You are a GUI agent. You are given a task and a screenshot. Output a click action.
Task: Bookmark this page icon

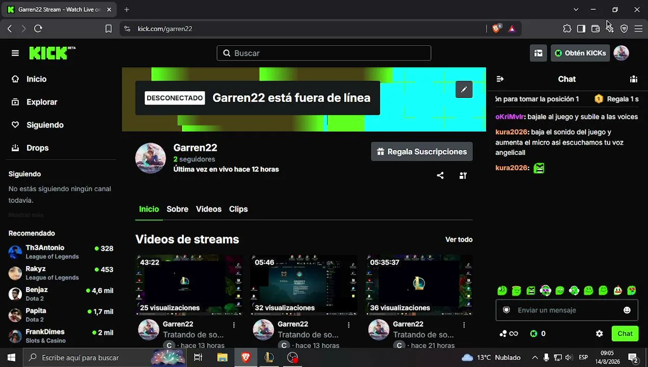tap(109, 29)
